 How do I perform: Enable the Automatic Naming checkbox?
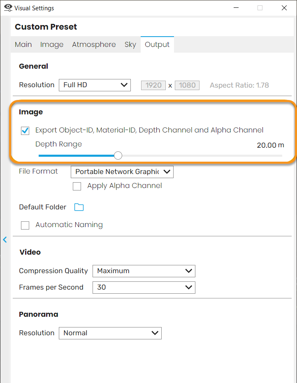[25, 225]
